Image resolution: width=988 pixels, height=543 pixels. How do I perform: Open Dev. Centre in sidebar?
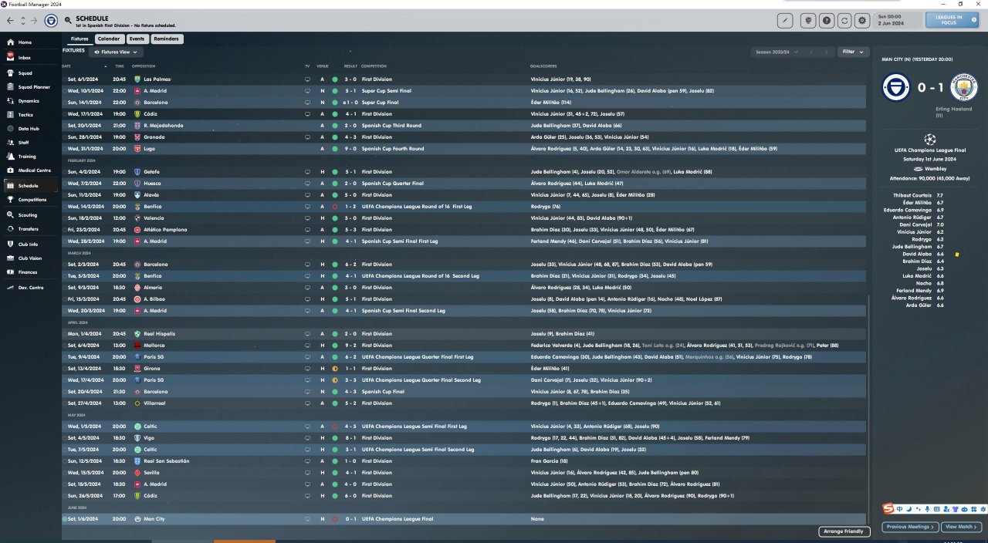(x=31, y=288)
